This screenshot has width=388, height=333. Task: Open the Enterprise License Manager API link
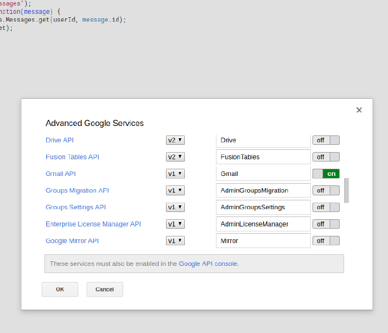(x=93, y=224)
